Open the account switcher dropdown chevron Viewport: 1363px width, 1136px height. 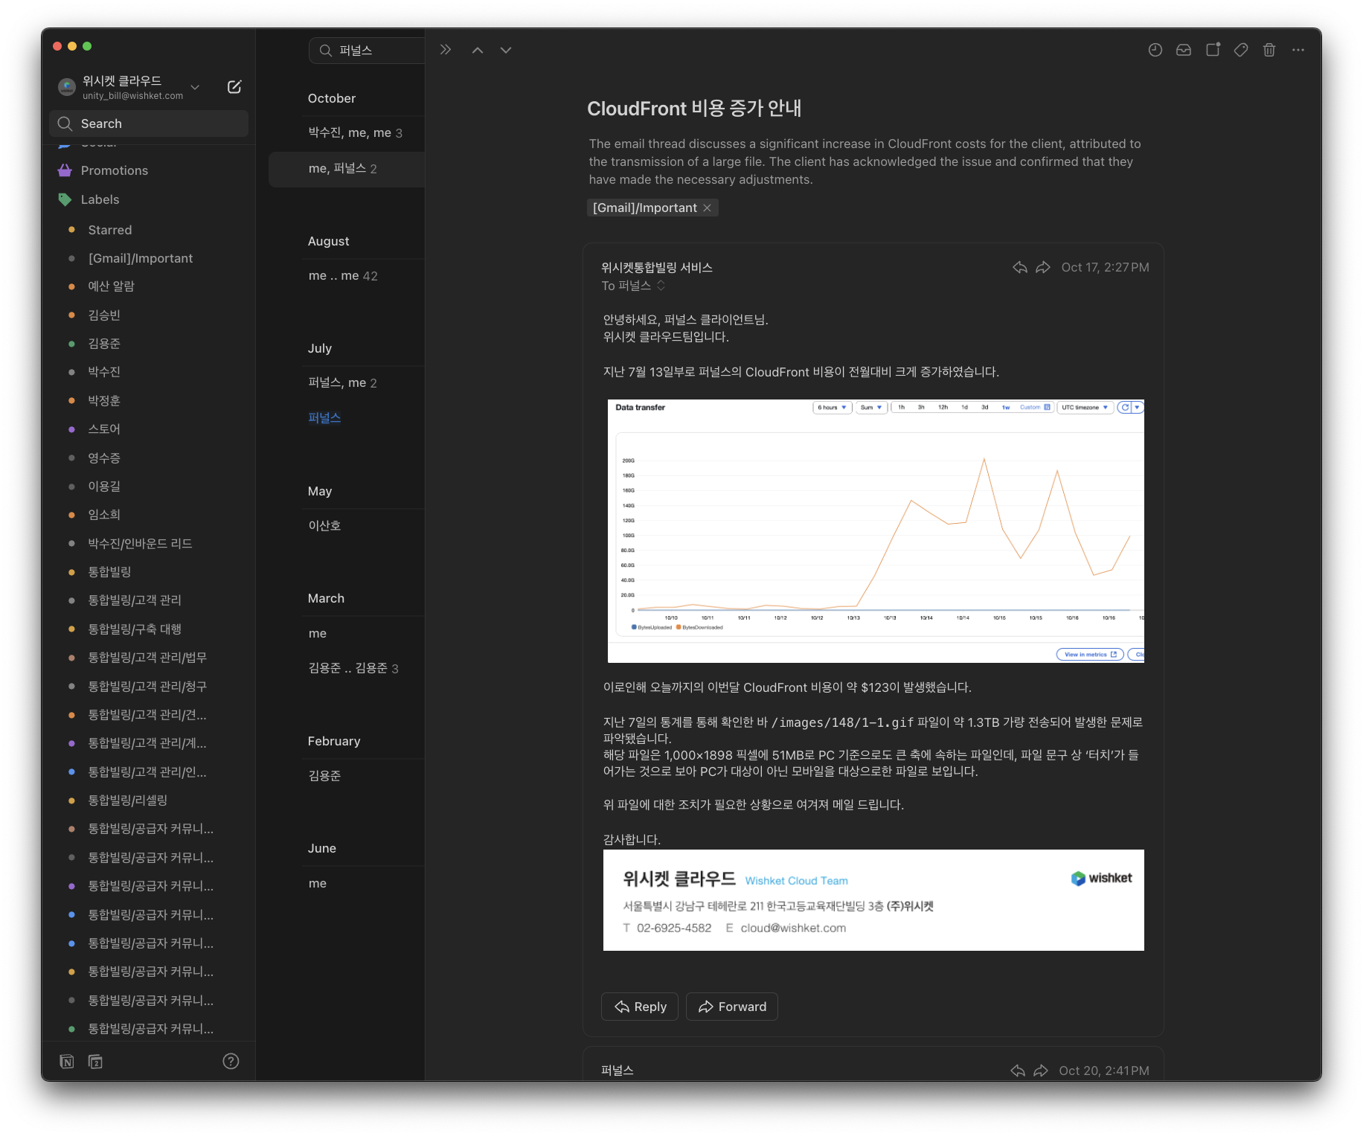tap(195, 87)
